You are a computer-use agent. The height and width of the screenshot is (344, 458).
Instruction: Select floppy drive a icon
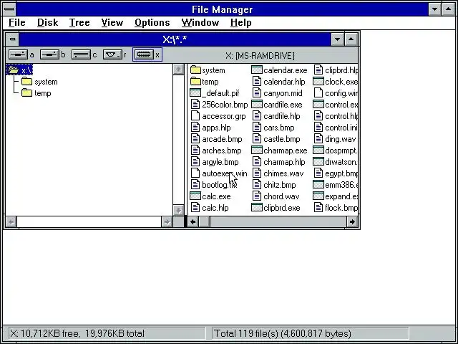pyautogui.click(x=18, y=54)
